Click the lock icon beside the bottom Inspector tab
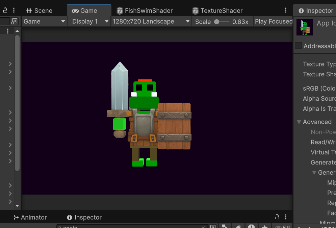 tap(277, 217)
